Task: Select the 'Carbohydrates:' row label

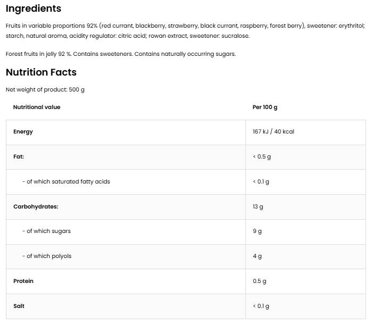Action: 36,206
